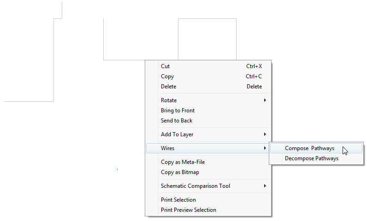Click the square outline on the canvas

(207, 19)
